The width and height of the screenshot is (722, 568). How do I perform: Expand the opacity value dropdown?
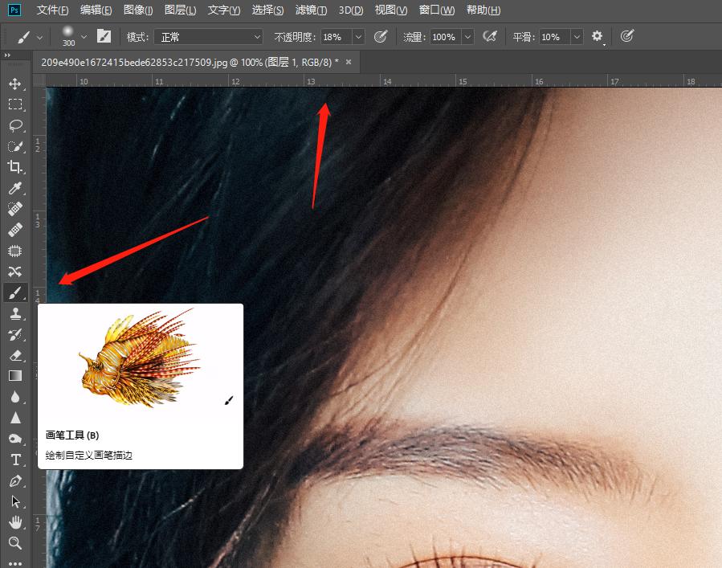[x=358, y=36]
